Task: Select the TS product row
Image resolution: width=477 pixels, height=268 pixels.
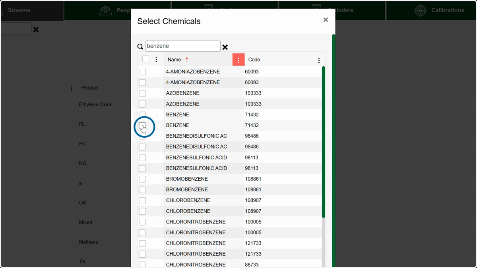Action: (x=82, y=262)
